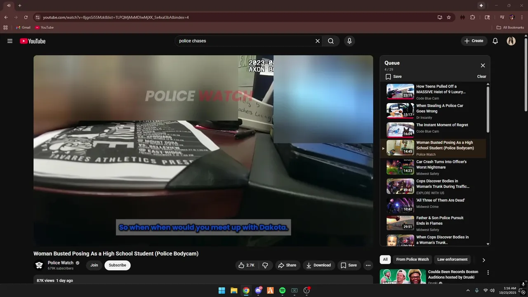Open Chrome's three-dot menu
Viewport: 528px width, 297px height.
pos(522,17)
